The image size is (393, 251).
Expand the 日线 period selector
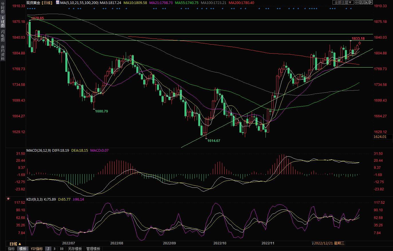(15, 244)
